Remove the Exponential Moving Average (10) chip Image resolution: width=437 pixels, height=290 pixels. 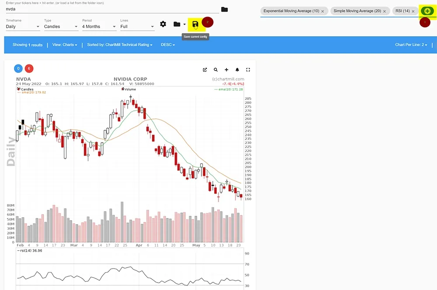pos(323,11)
